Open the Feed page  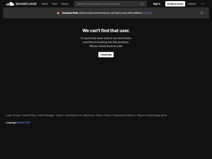[55, 4]
